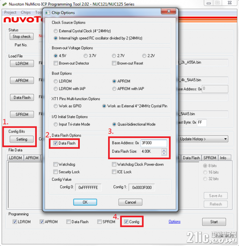Set XT1 pins as External Crystal Pin
Viewport: 239px width, 246px height.
104,106
